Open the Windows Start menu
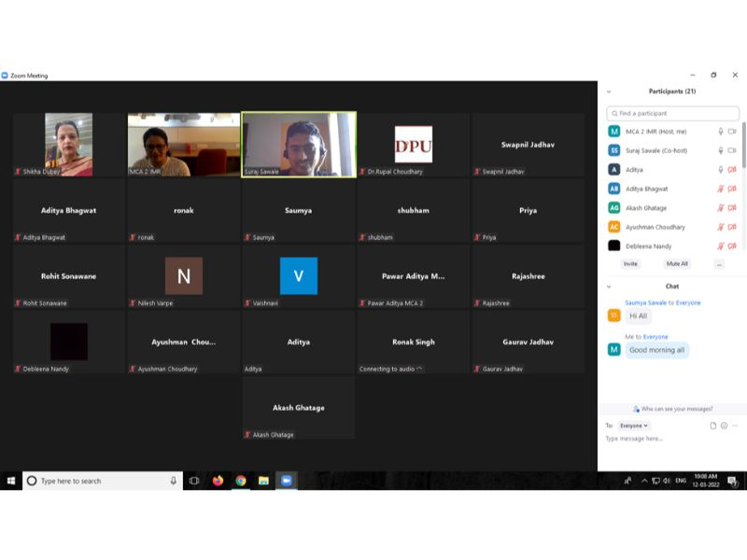Viewport: 747px width, 560px height. [11, 481]
